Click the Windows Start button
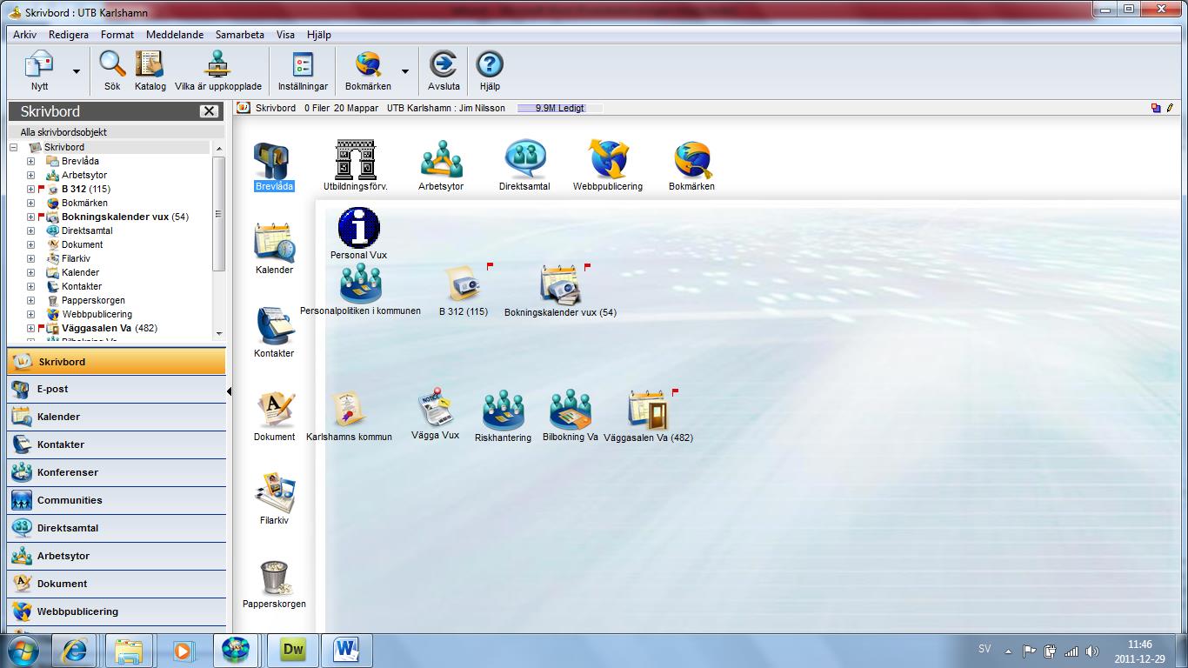The height and width of the screenshot is (668, 1188). point(22,650)
